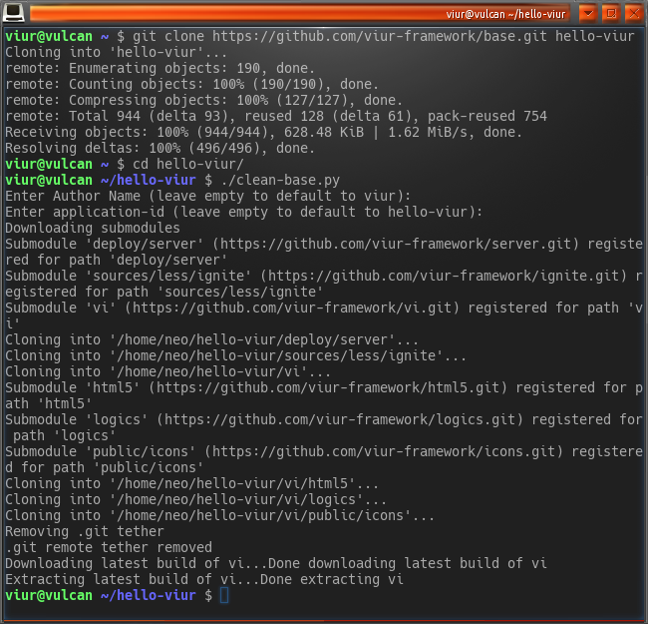Click the icons.git submodule URL
This screenshot has height=624, width=648.
[384, 451]
